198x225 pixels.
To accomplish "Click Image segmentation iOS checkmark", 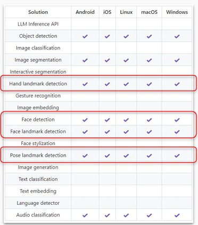I will point(107,60).
